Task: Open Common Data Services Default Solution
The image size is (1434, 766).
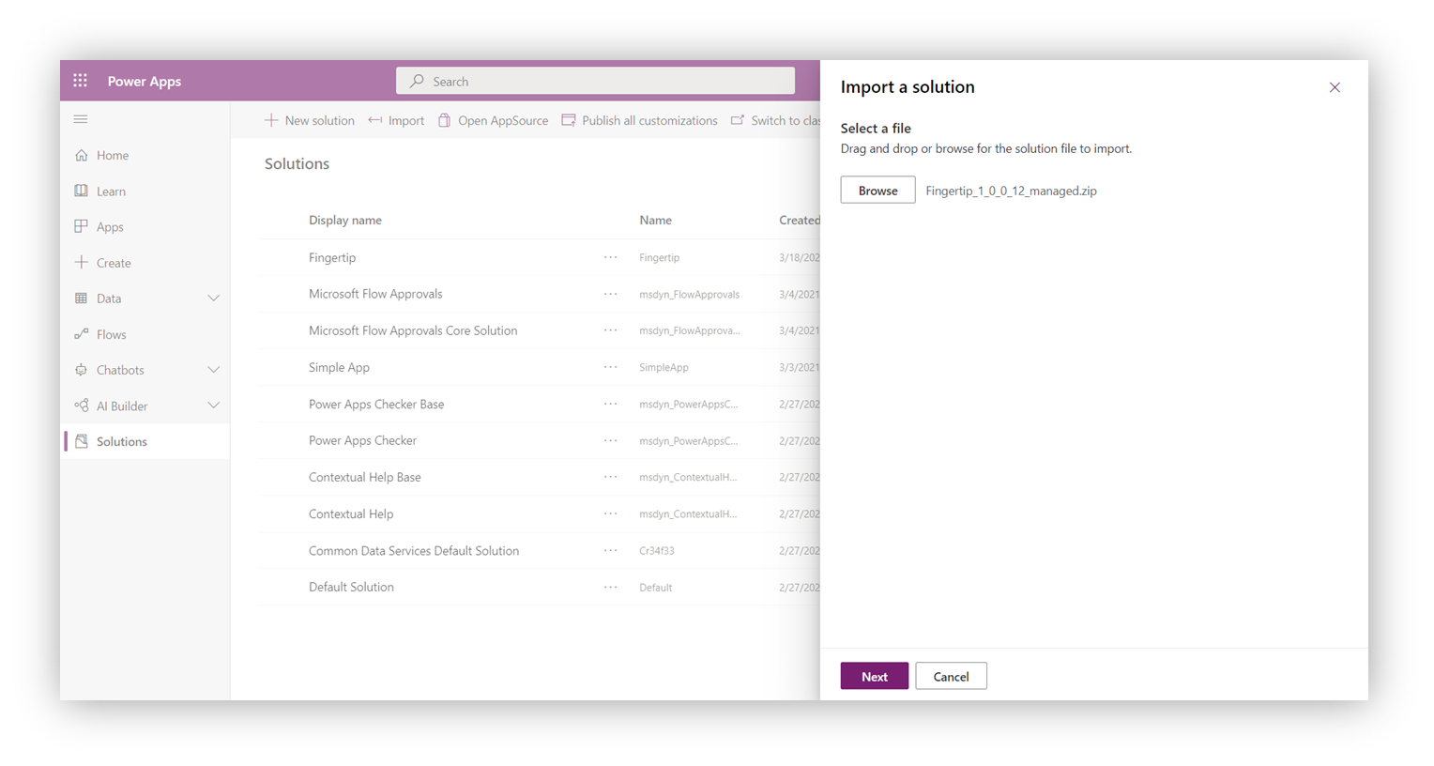Action: (x=414, y=550)
